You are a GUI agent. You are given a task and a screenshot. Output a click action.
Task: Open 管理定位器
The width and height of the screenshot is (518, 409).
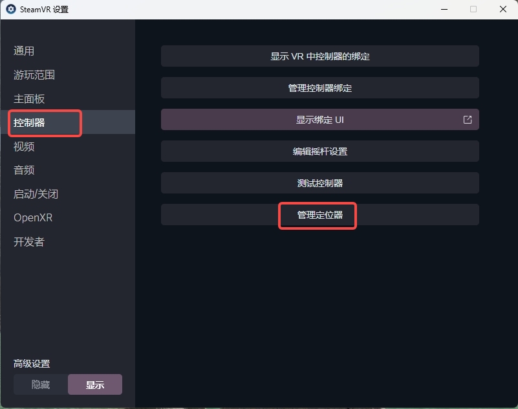pyautogui.click(x=319, y=215)
